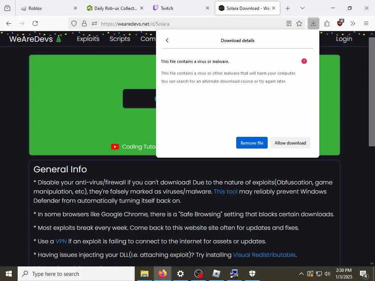375x281 pixels.
Task: Open 'This tool' link in General Info
Action: 226,192
